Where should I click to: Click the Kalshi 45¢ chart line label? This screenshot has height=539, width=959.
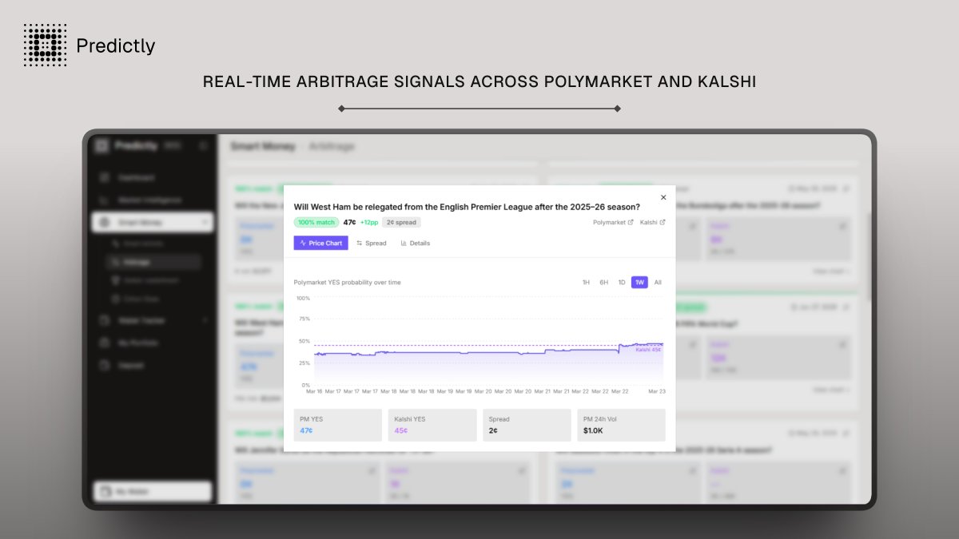coord(648,349)
